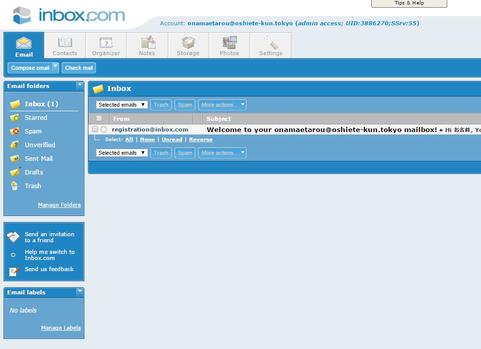Open the Manage Labels link
Image resolution: width=481 pixels, height=349 pixels.
click(x=61, y=328)
